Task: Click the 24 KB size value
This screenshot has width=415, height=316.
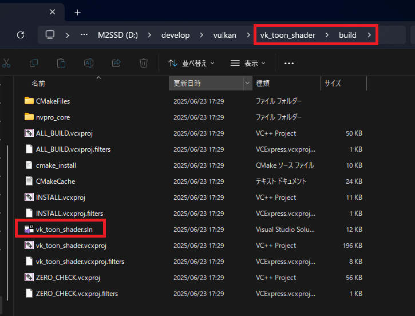Action: pos(354,181)
